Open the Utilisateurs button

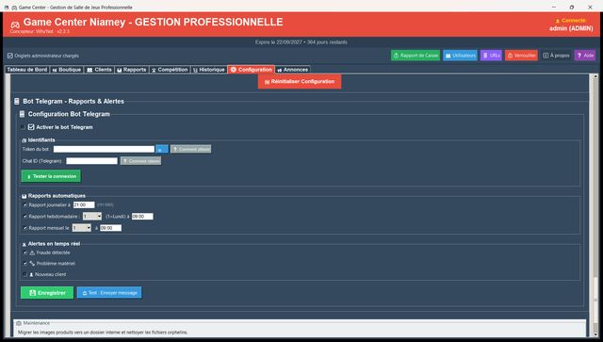pyautogui.click(x=461, y=56)
